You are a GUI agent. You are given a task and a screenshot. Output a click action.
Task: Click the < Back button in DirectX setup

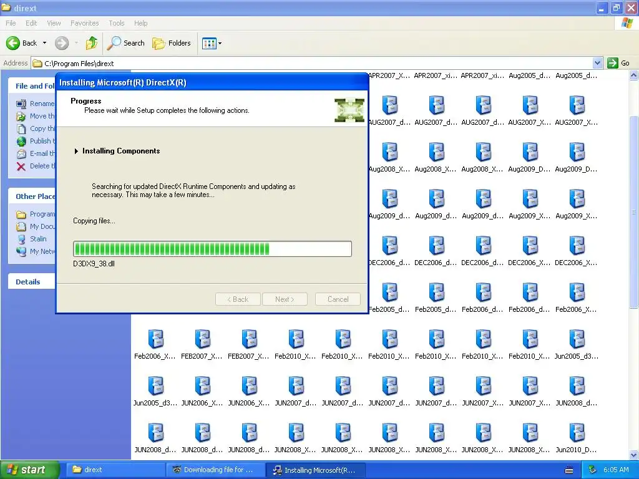click(x=238, y=299)
